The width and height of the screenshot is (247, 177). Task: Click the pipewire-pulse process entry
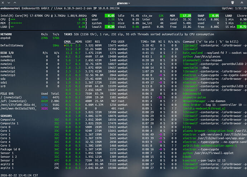click(x=195, y=97)
